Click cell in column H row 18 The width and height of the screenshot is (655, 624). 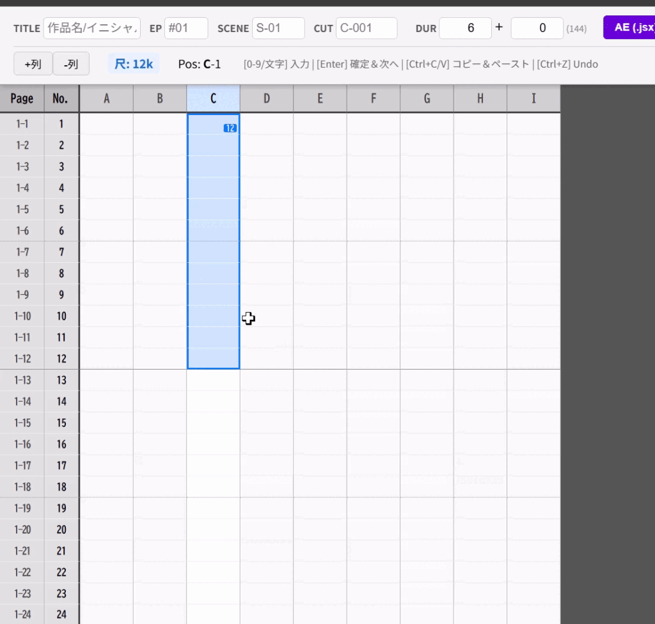480,487
